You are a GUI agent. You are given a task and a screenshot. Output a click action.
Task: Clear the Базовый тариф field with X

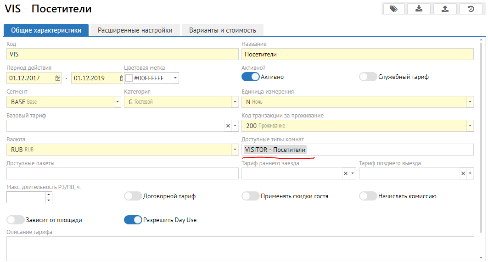pyautogui.click(x=228, y=126)
